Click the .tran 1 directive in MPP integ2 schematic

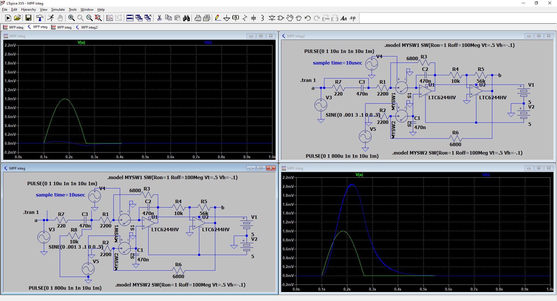tap(308, 80)
